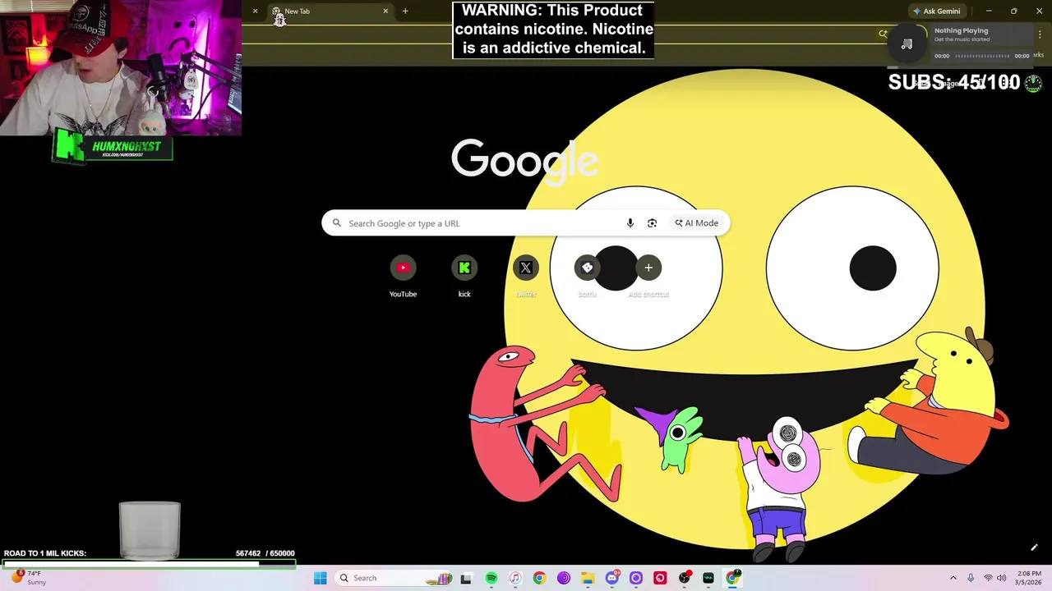The width and height of the screenshot is (1052, 591).
Task: Open Spotify from the taskbar
Action: click(491, 578)
